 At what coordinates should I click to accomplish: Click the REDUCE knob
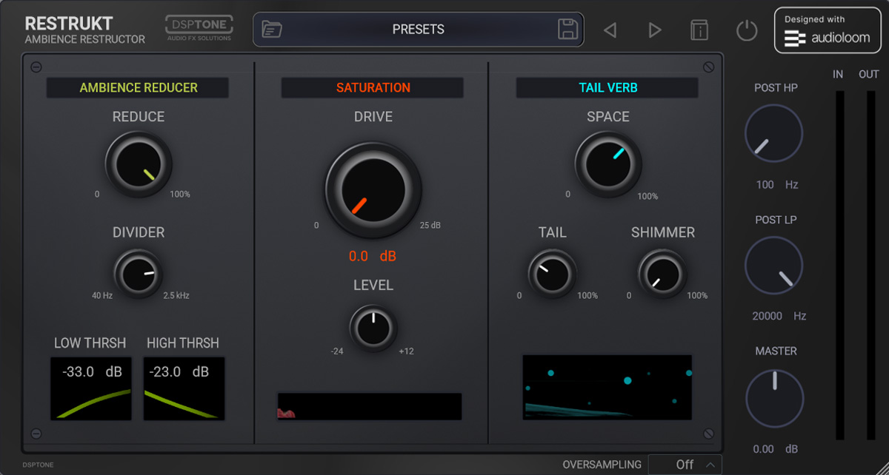pyautogui.click(x=139, y=164)
